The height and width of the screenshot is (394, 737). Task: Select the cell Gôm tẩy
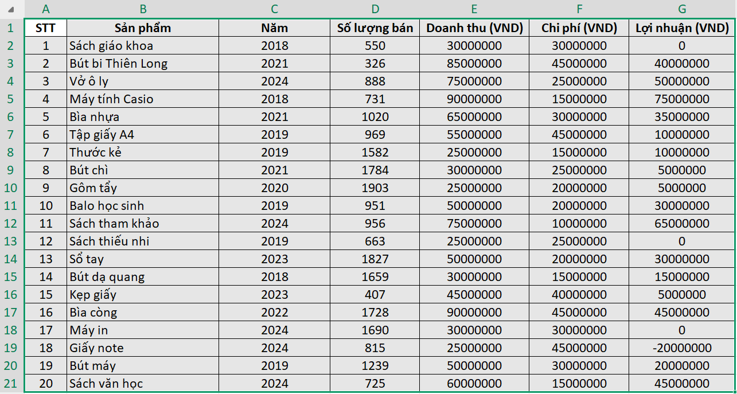143,188
